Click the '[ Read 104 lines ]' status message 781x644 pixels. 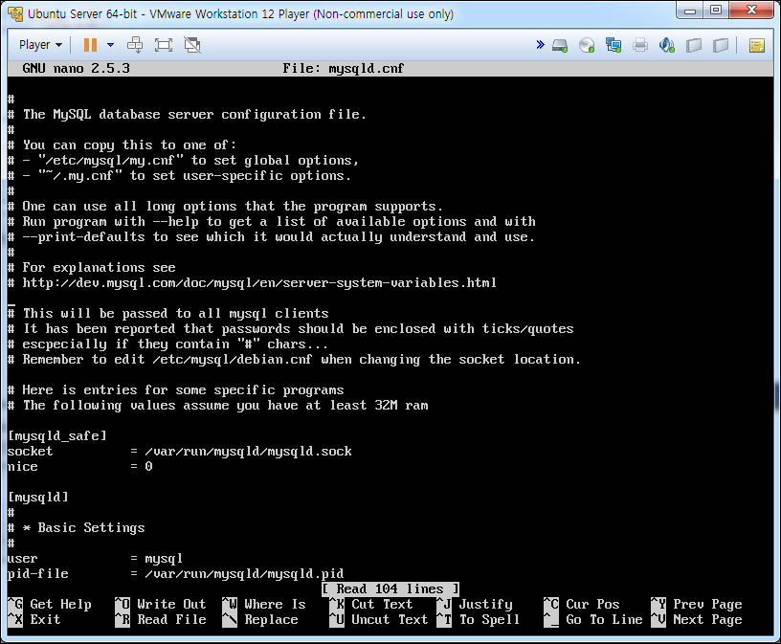coord(390,589)
